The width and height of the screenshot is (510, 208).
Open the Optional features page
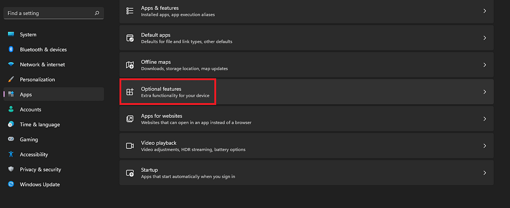306,92
